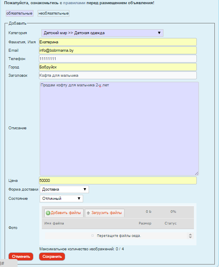Click the Размер column header

tap(145, 223)
